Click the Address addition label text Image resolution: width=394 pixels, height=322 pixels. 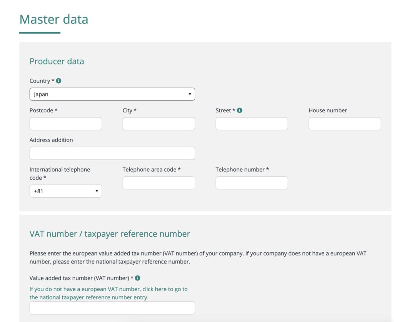[51, 140]
